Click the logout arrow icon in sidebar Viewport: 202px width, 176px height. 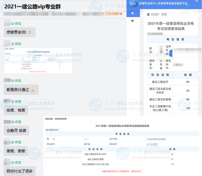pos(132,21)
